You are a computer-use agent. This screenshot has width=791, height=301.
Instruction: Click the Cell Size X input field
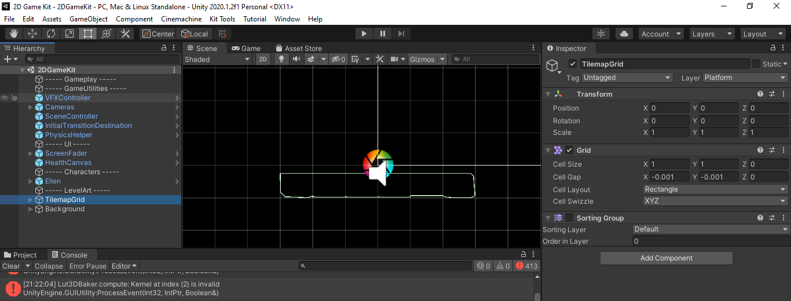click(669, 164)
